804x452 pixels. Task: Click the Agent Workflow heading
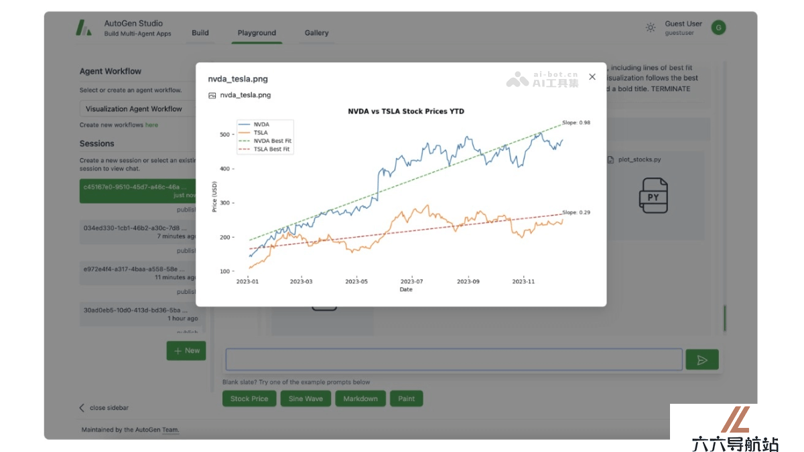coord(111,72)
